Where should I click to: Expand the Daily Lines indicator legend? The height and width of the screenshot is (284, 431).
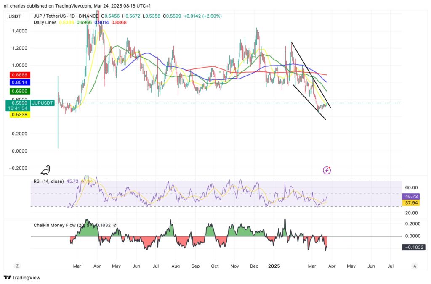point(45,22)
